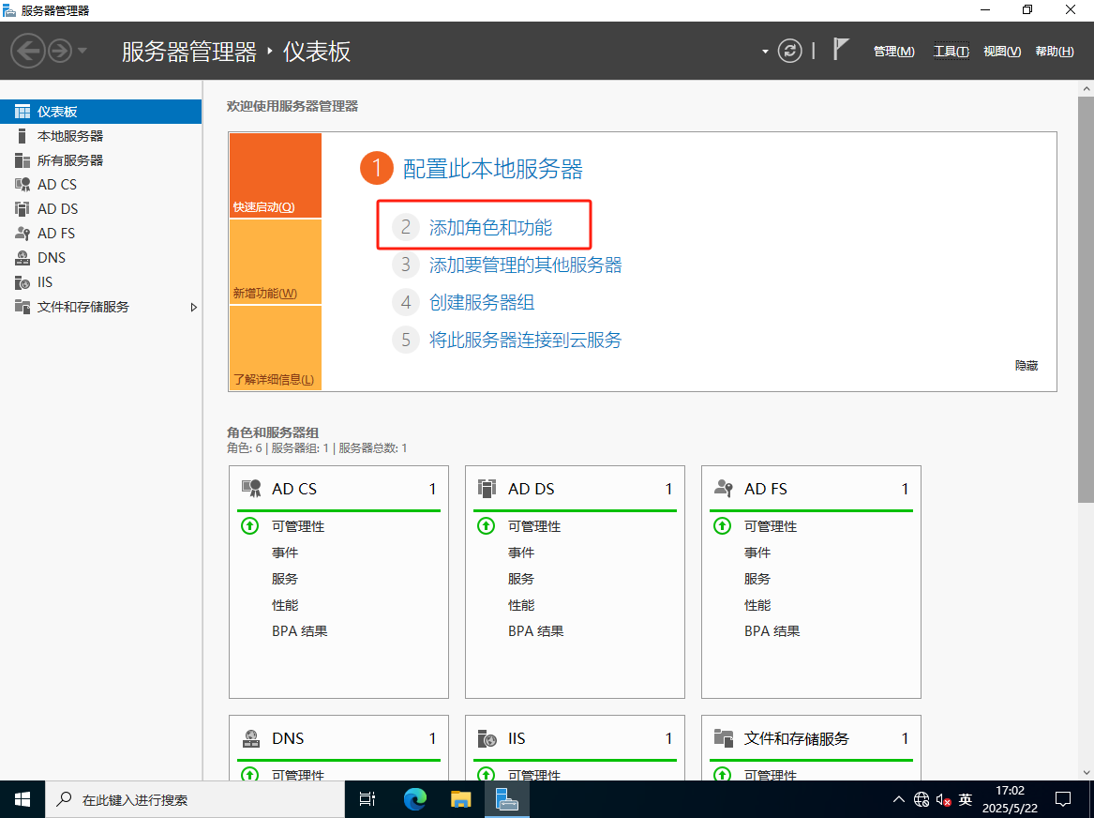Click 配置此本地服务器 link
This screenshot has height=818, width=1094.
pos(492,169)
